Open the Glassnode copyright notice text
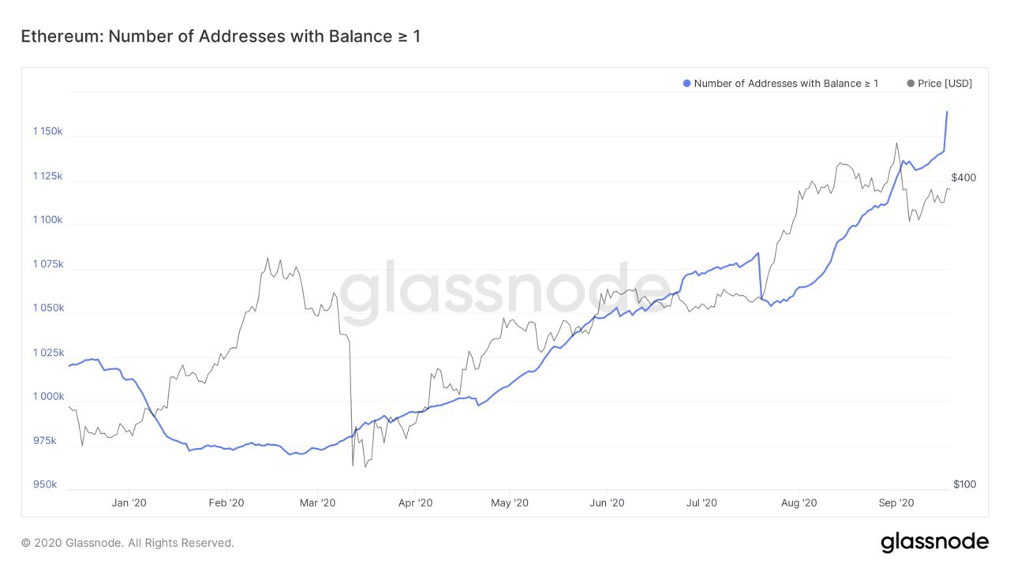Viewport: 1010px width, 568px height. 128,543
